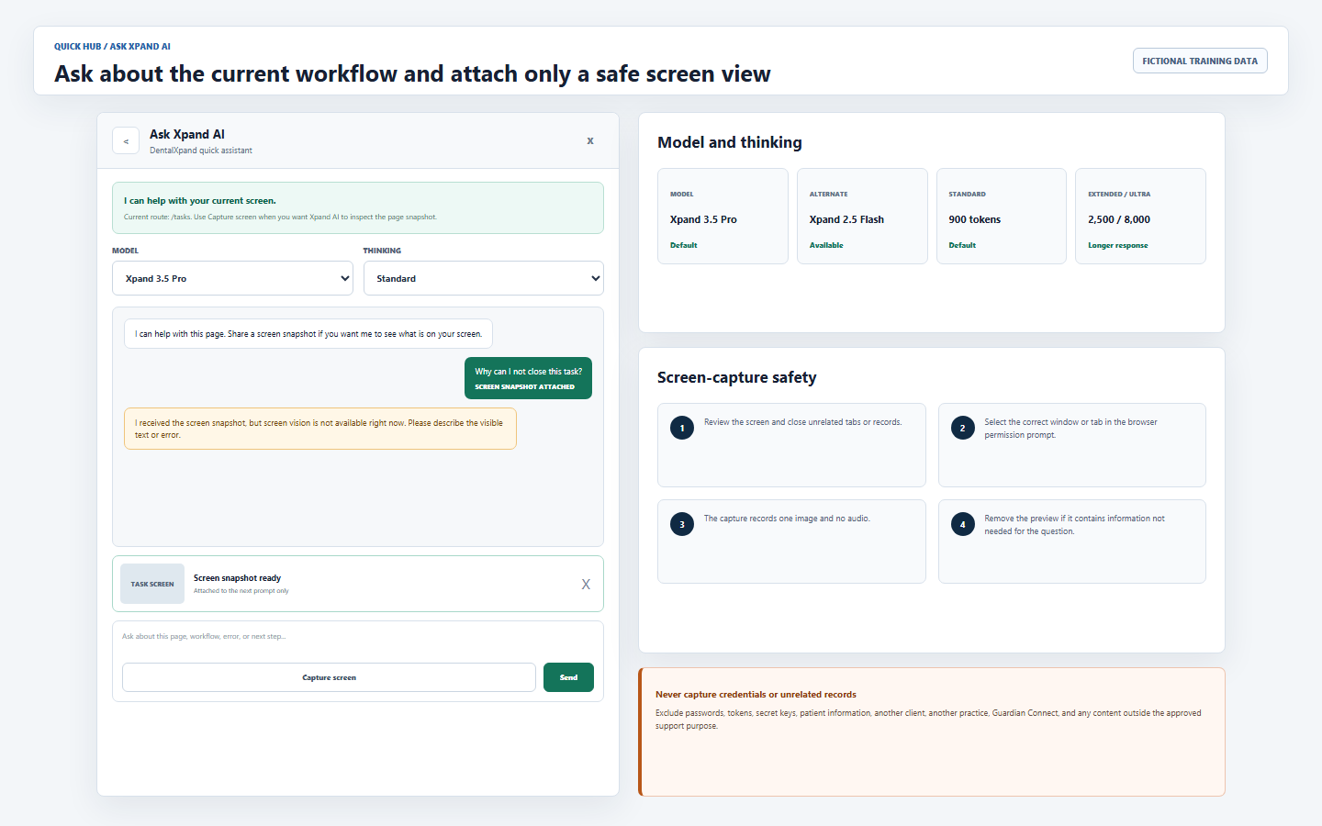Choose the Extended / Ultra 2,500 / 8,000 card
The width and height of the screenshot is (1322, 826).
coord(1140,216)
